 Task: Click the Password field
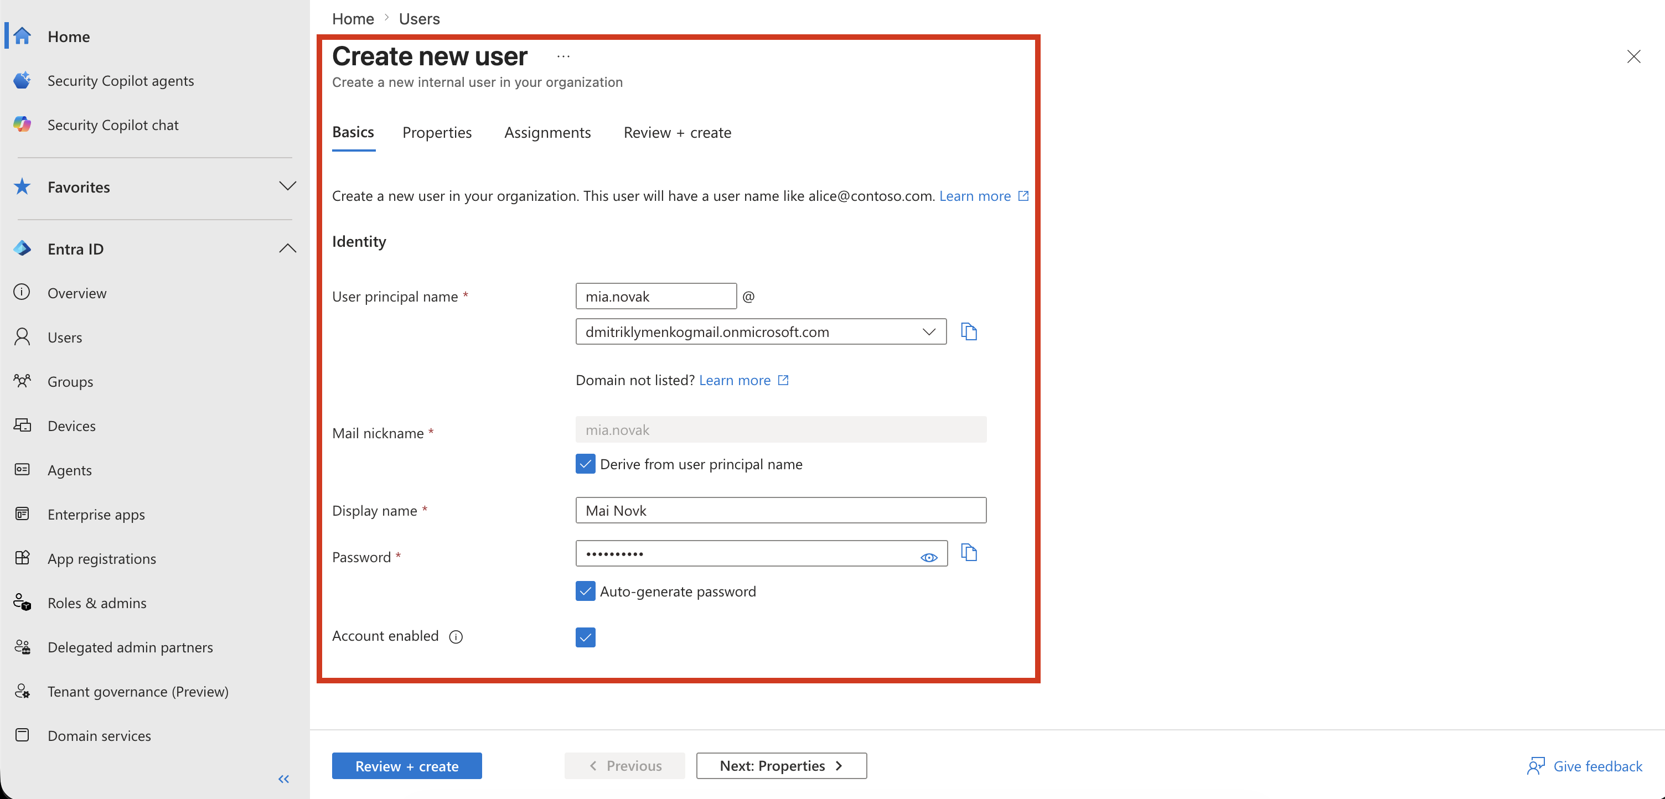(x=762, y=553)
